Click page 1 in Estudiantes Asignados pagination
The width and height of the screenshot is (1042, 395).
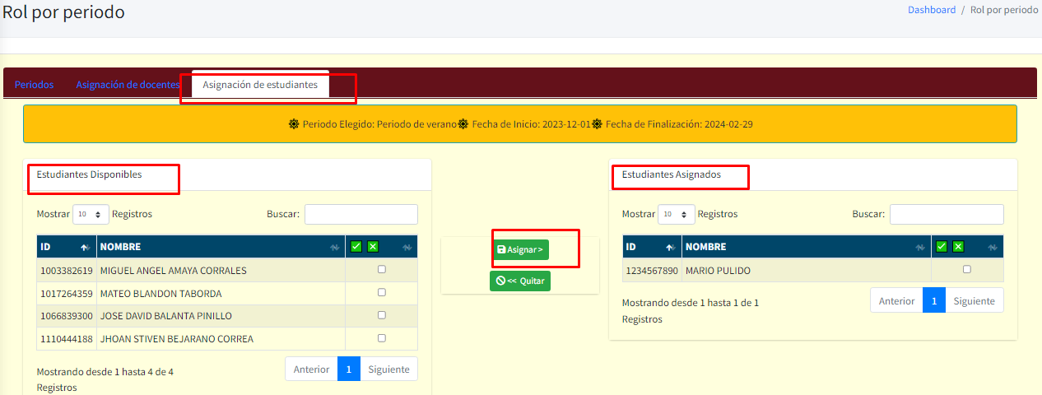coord(934,300)
